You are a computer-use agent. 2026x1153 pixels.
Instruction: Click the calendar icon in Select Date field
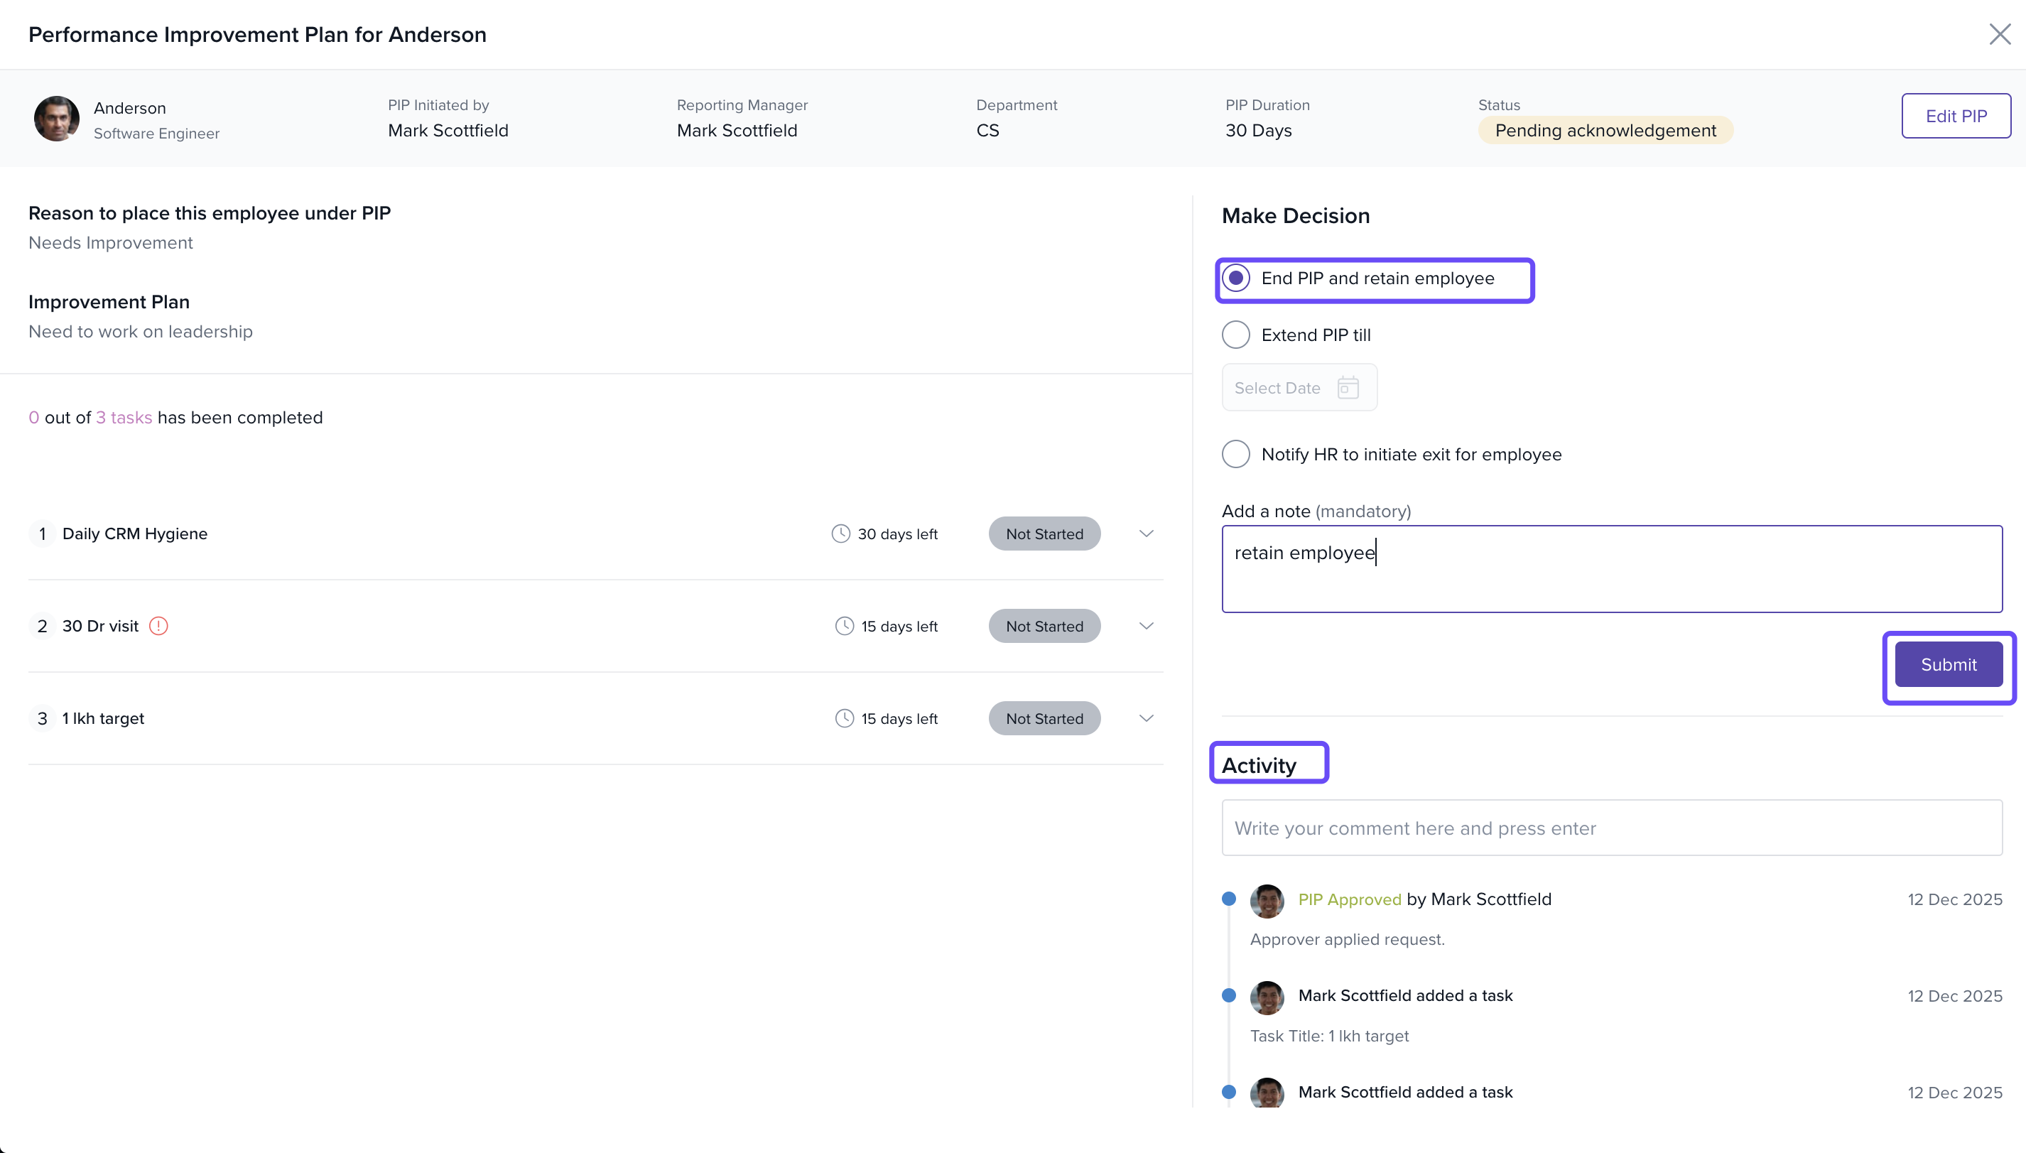click(1348, 388)
